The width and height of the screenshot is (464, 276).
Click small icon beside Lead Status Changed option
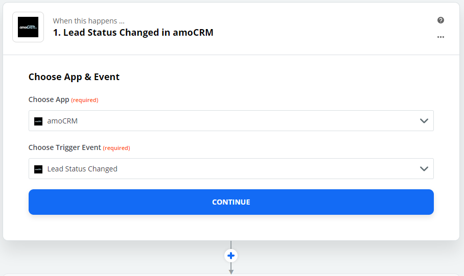pos(38,169)
